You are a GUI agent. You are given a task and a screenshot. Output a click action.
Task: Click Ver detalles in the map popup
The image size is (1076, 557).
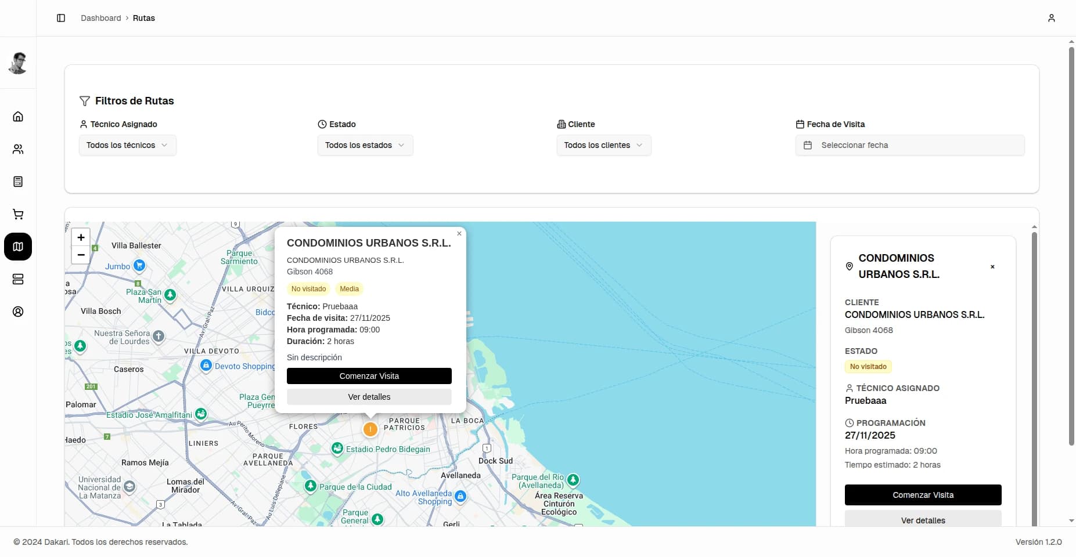pyautogui.click(x=369, y=397)
